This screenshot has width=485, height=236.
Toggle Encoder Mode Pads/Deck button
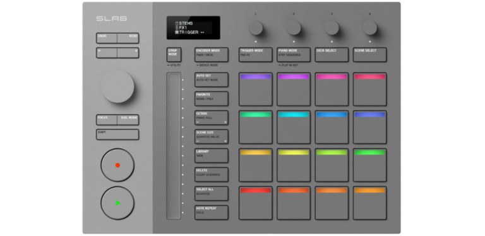(x=212, y=55)
